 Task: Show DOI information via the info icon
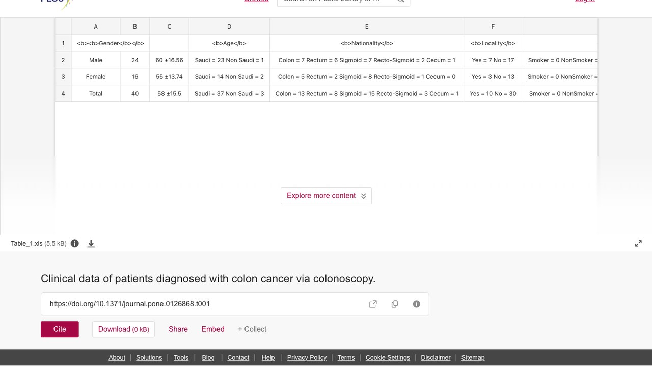pos(417,304)
